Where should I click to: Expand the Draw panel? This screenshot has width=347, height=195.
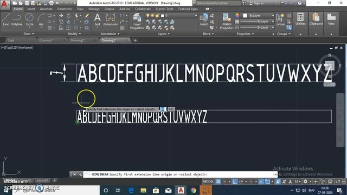click(x=29, y=34)
